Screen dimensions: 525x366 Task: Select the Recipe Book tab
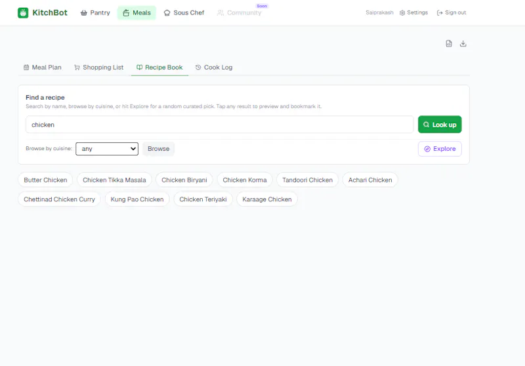pos(159,68)
